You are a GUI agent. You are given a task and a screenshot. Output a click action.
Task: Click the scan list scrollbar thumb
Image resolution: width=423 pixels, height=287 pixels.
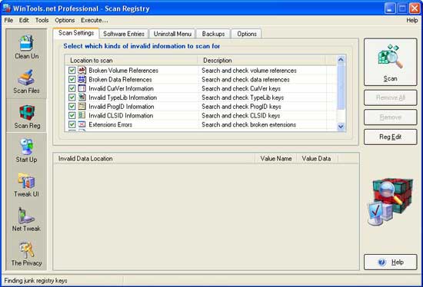[341, 87]
